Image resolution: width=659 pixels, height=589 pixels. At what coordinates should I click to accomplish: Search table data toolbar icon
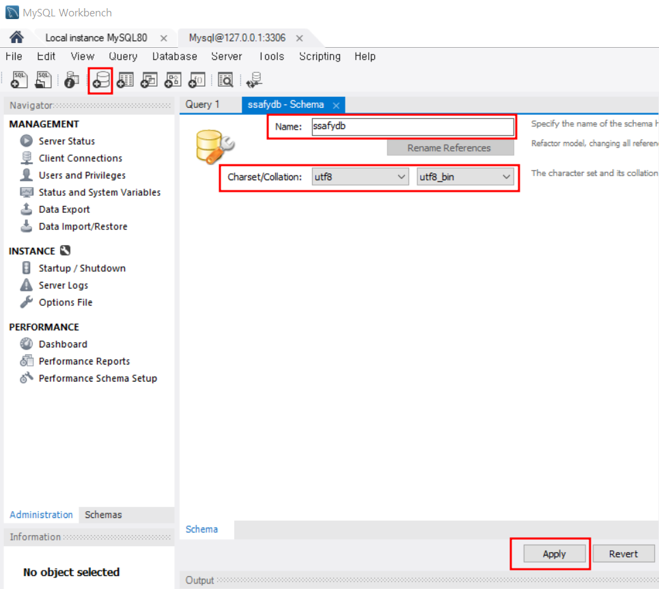[225, 80]
